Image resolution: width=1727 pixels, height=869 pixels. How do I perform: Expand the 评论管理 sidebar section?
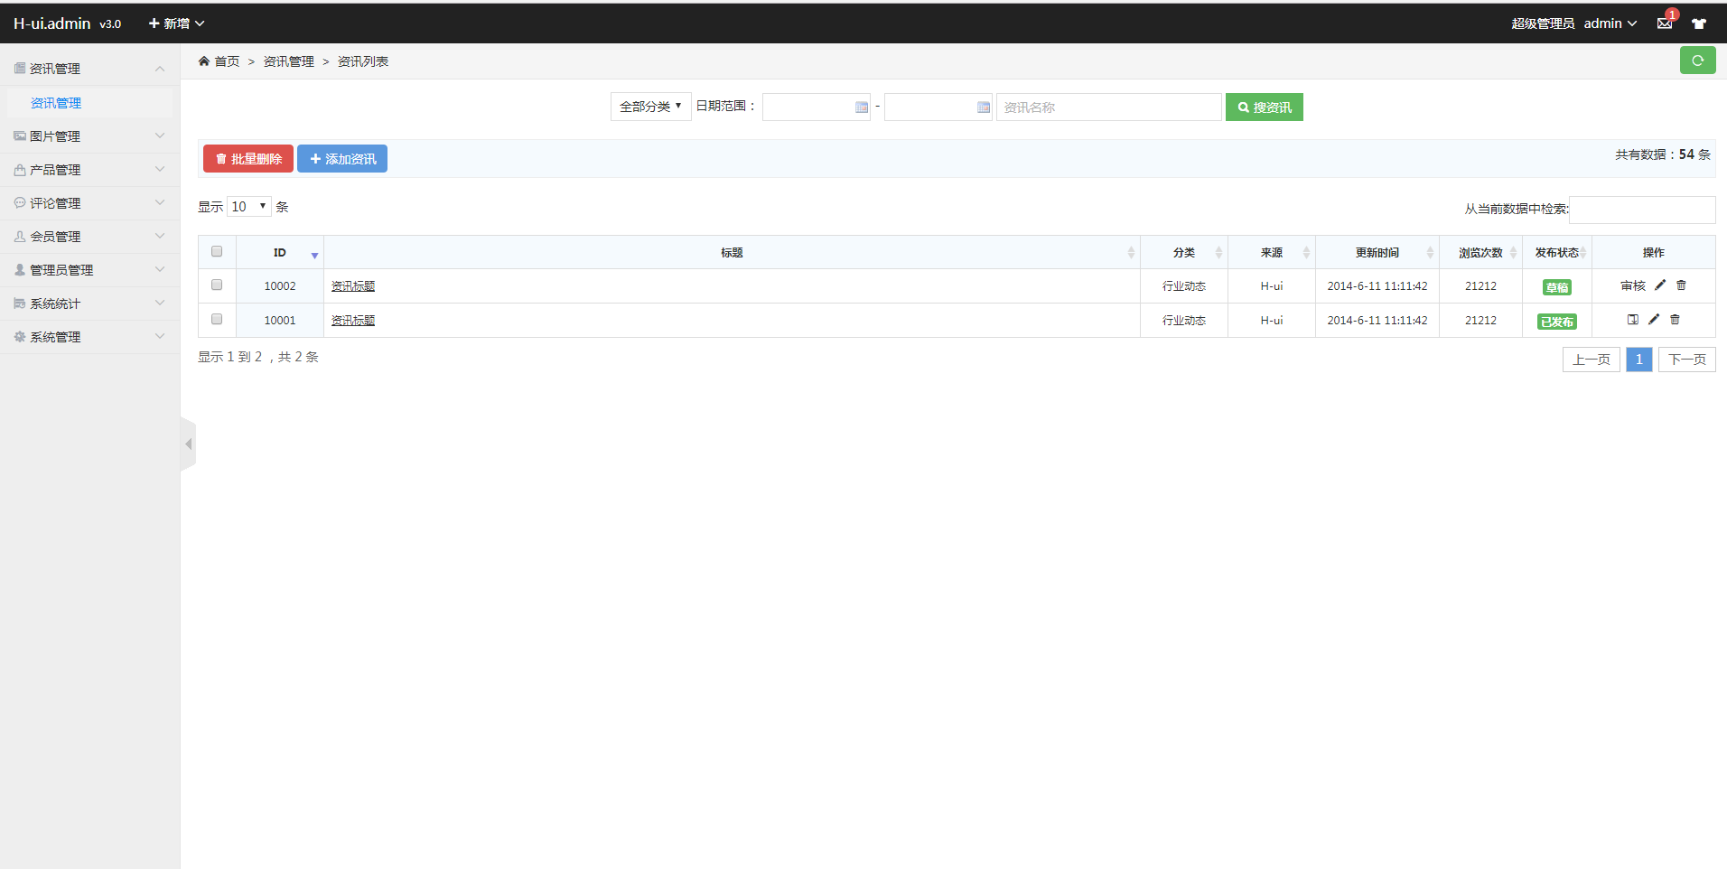click(90, 203)
